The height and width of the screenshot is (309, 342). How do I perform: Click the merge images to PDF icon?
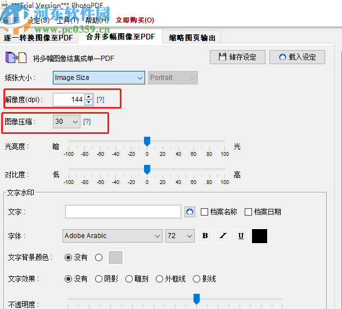coord(16,57)
